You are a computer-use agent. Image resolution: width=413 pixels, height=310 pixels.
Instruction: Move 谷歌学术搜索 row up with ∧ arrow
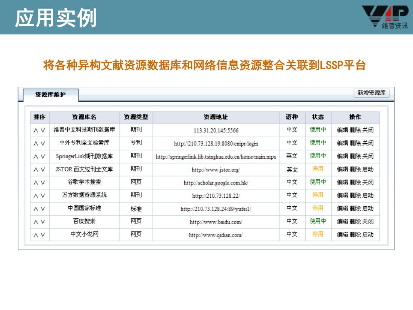point(36,183)
